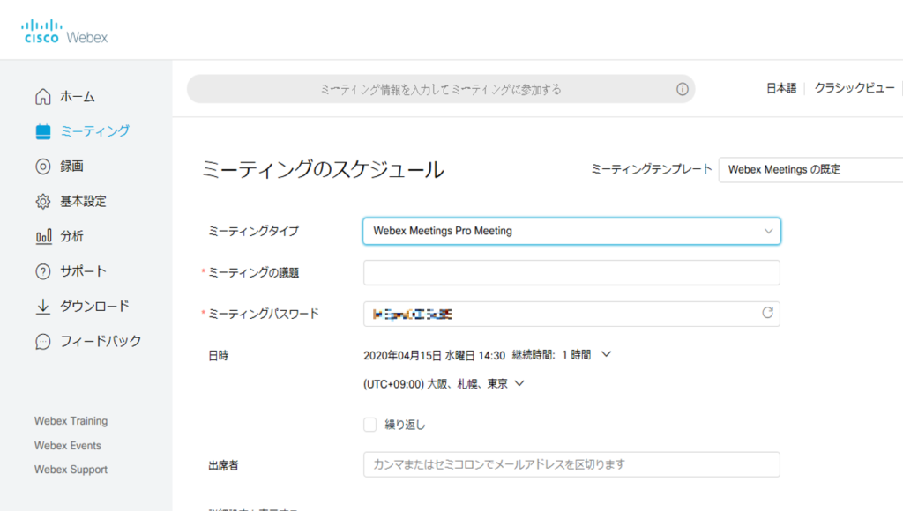This screenshot has height=511, width=903.
Task: Click the Analytics bar chart icon
Action: 43,236
